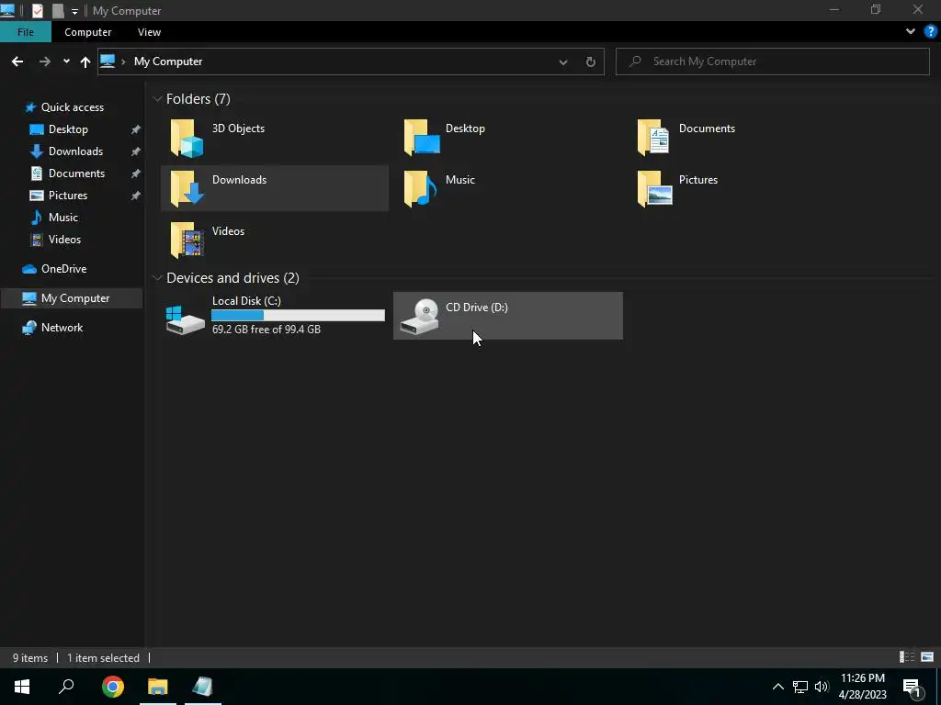
Task: Select the Downloads folder in Folders group
Action: pos(274,188)
